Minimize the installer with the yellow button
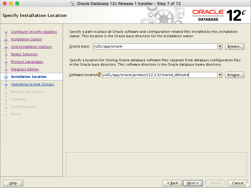The height and width of the screenshot is (188, 251). coord(11,3)
